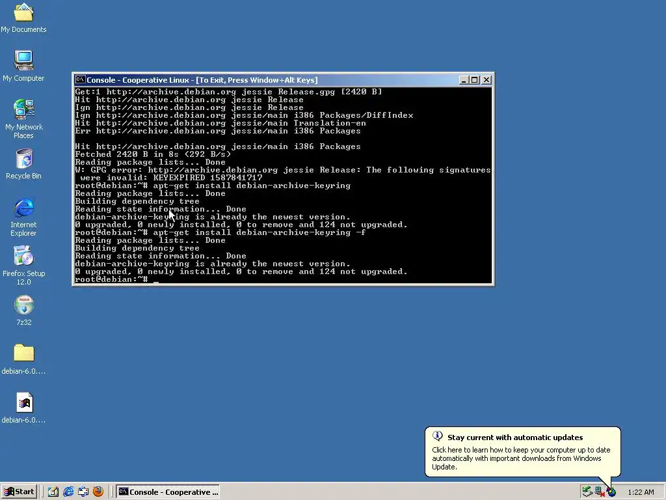
Task: Click 'Err http://archive.debian.org' line
Action: [x=218, y=131]
